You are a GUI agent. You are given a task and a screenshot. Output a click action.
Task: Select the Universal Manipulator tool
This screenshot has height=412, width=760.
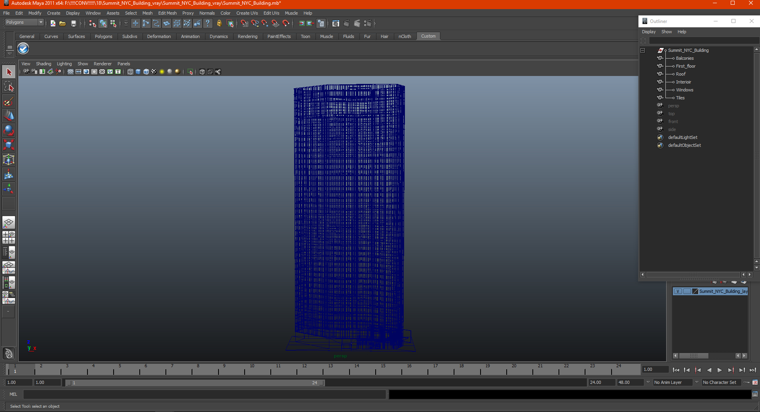(9, 160)
